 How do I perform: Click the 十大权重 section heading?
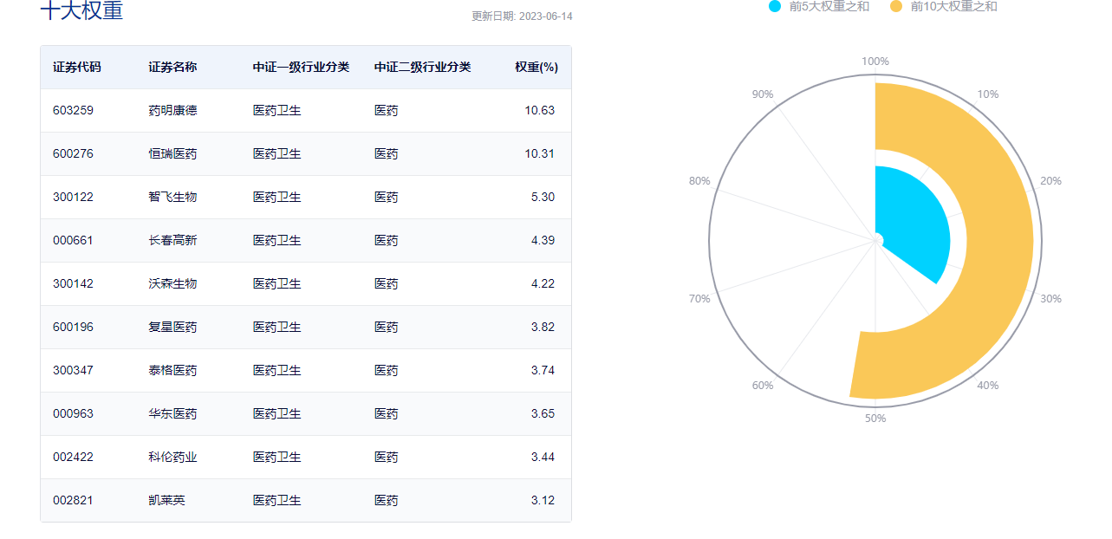[x=82, y=11]
